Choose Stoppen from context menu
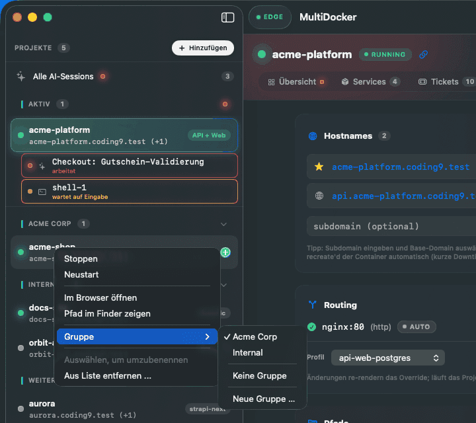The width and height of the screenshot is (476, 423). (81, 259)
